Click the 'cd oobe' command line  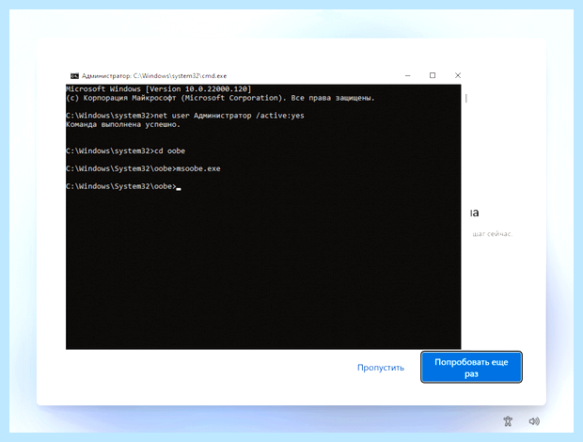[126, 150]
